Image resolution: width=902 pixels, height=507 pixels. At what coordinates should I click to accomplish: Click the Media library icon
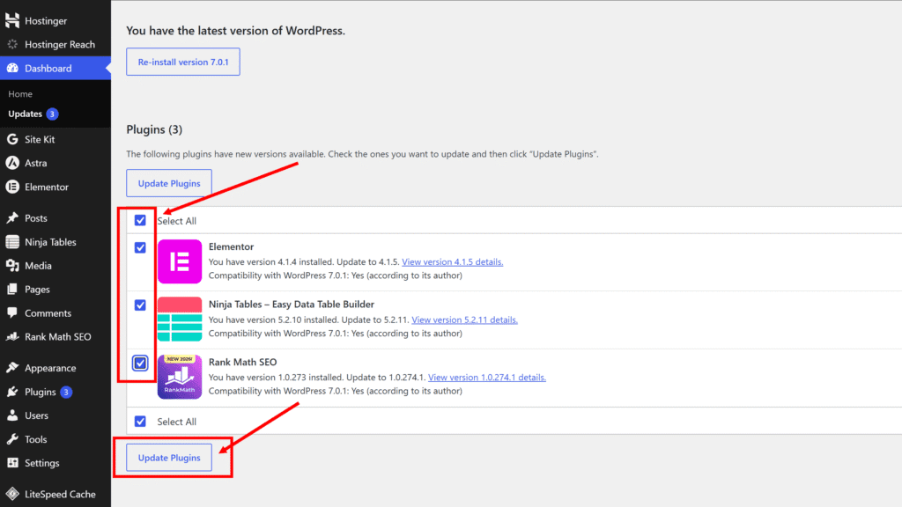(x=12, y=266)
